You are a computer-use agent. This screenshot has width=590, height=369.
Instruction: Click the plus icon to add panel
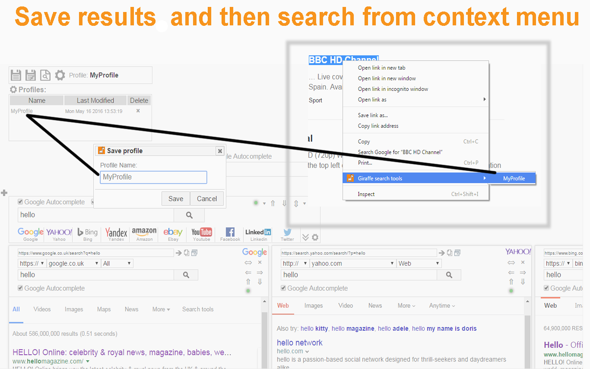4,192
